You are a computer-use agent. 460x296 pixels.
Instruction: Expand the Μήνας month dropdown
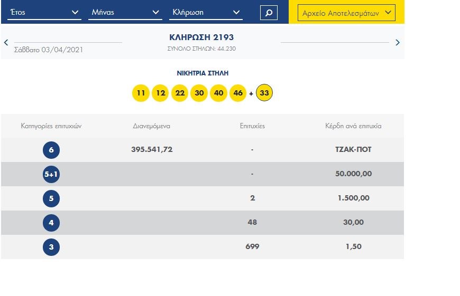(125, 12)
